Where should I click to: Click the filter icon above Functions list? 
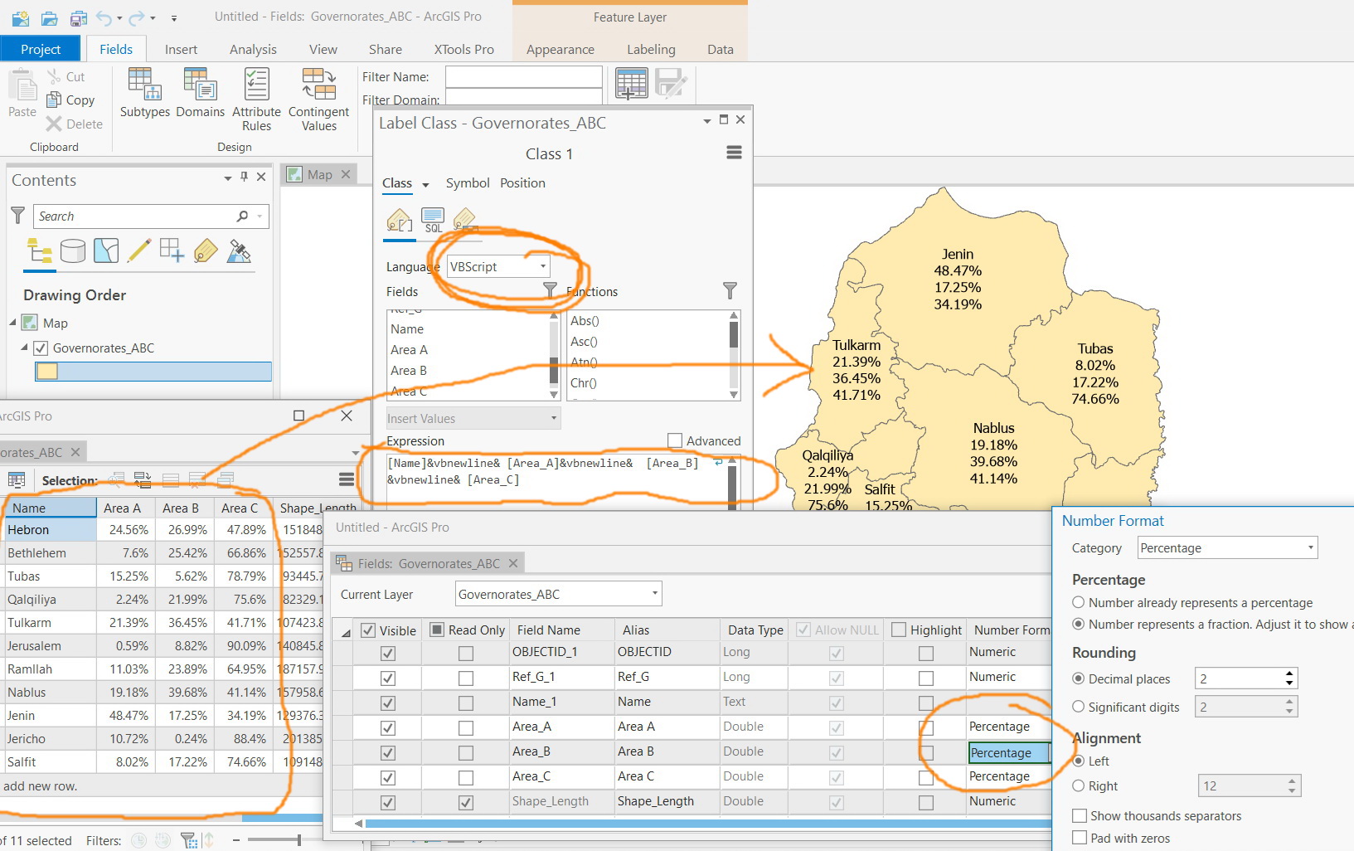point(730,290)
